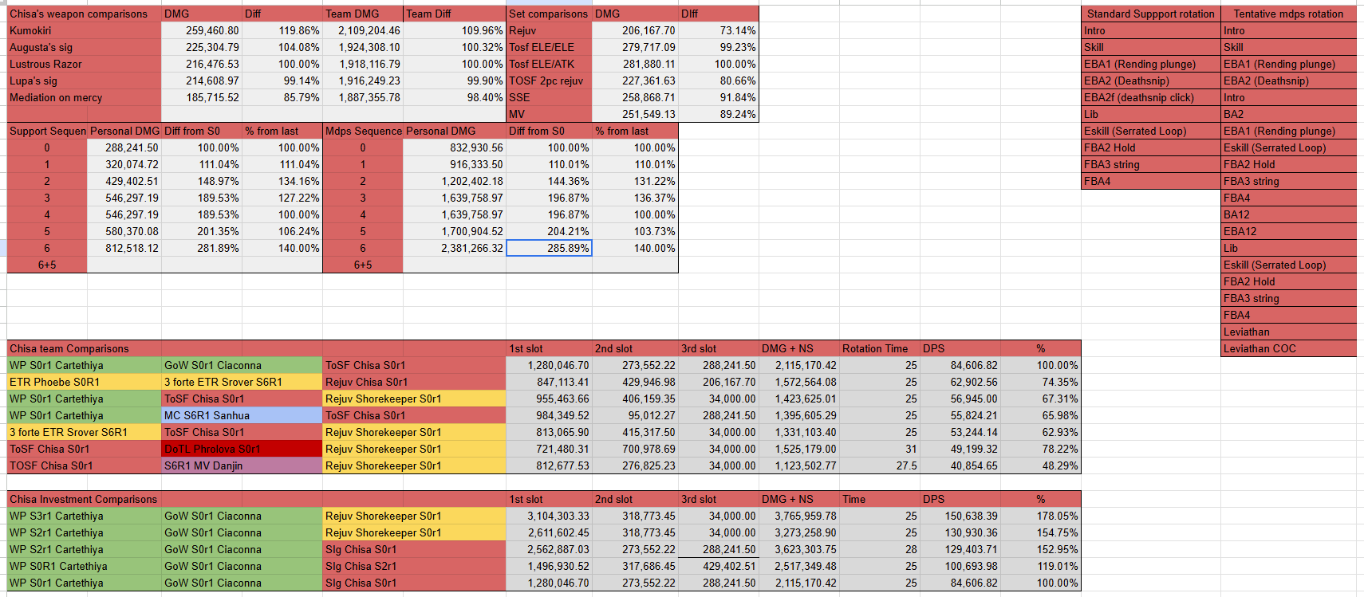Viewport: 1364px width, 597px height.
Task: Select the highlighted 285.89% cell
Action: (550, 248)
